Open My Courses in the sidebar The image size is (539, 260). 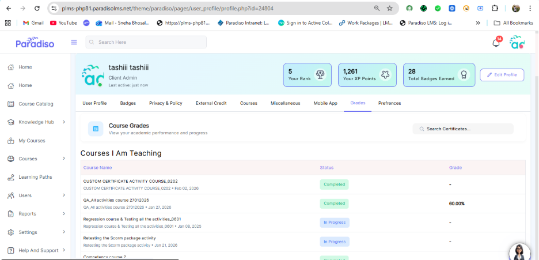[32, 141]
